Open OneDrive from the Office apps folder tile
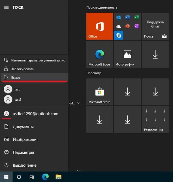This screenshot has height=182, width=173. click(118, 26)
